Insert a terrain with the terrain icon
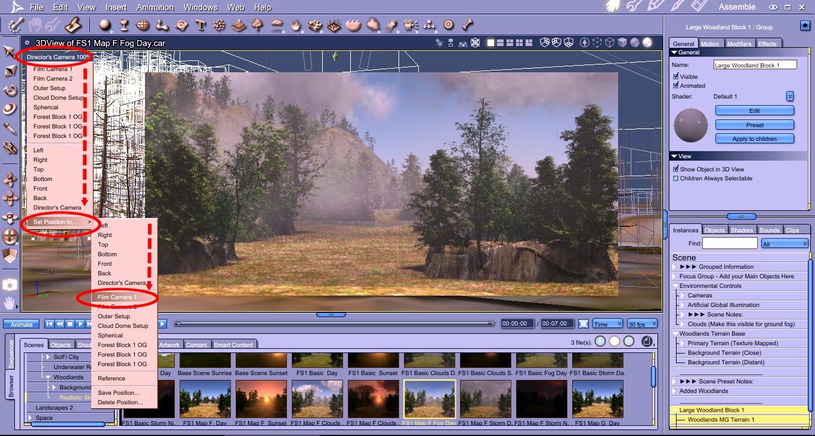815x436 pixels. [239, 25]
